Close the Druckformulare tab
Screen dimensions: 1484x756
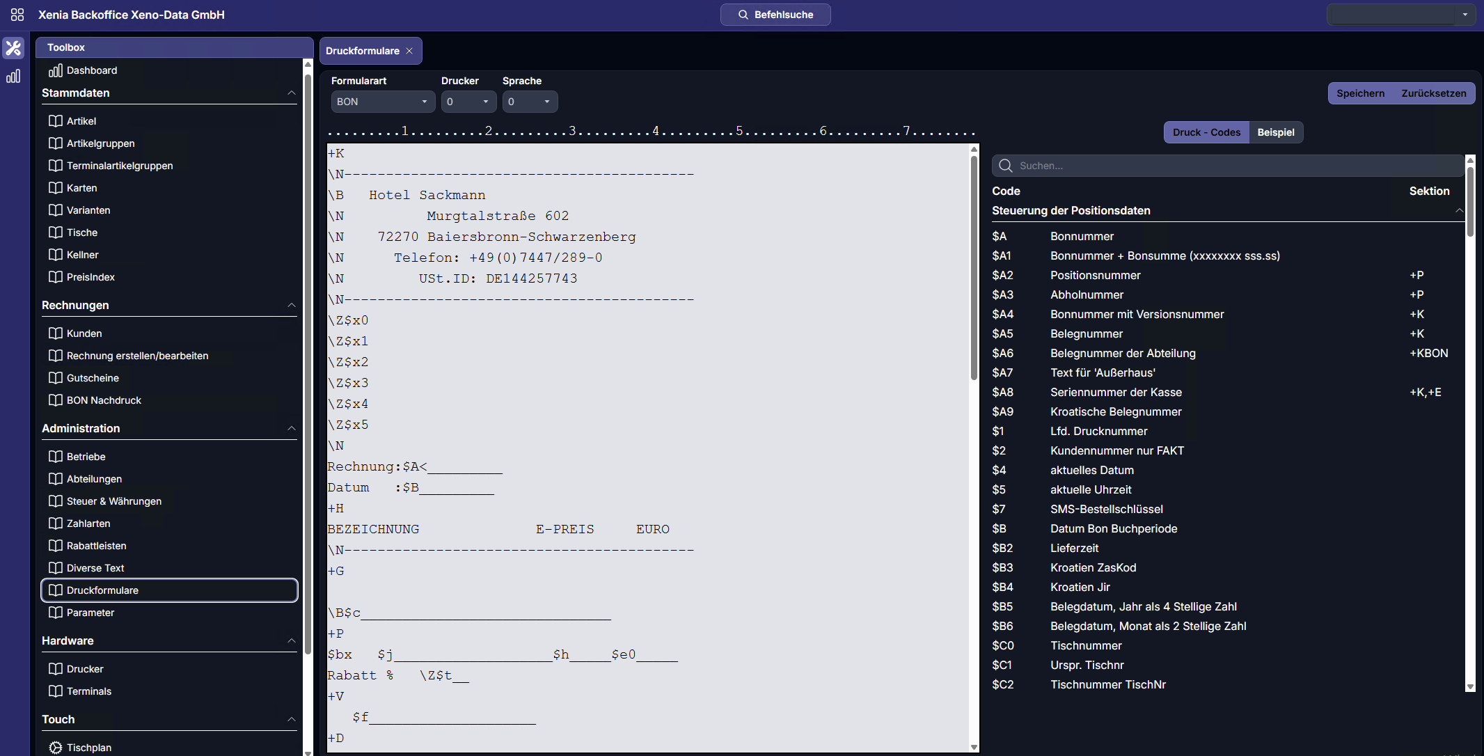coord(409,51)
